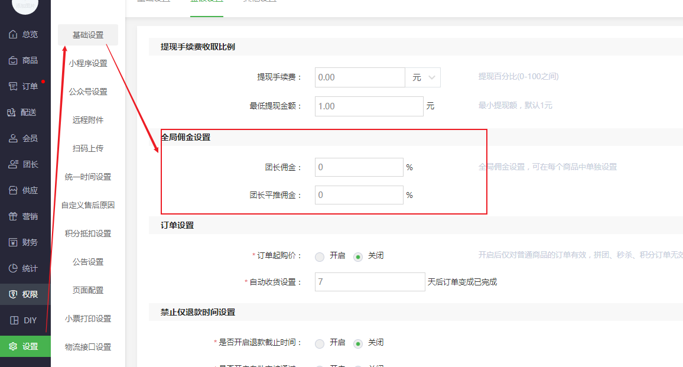Open the 物流接口设置 page

click(87, 347)
